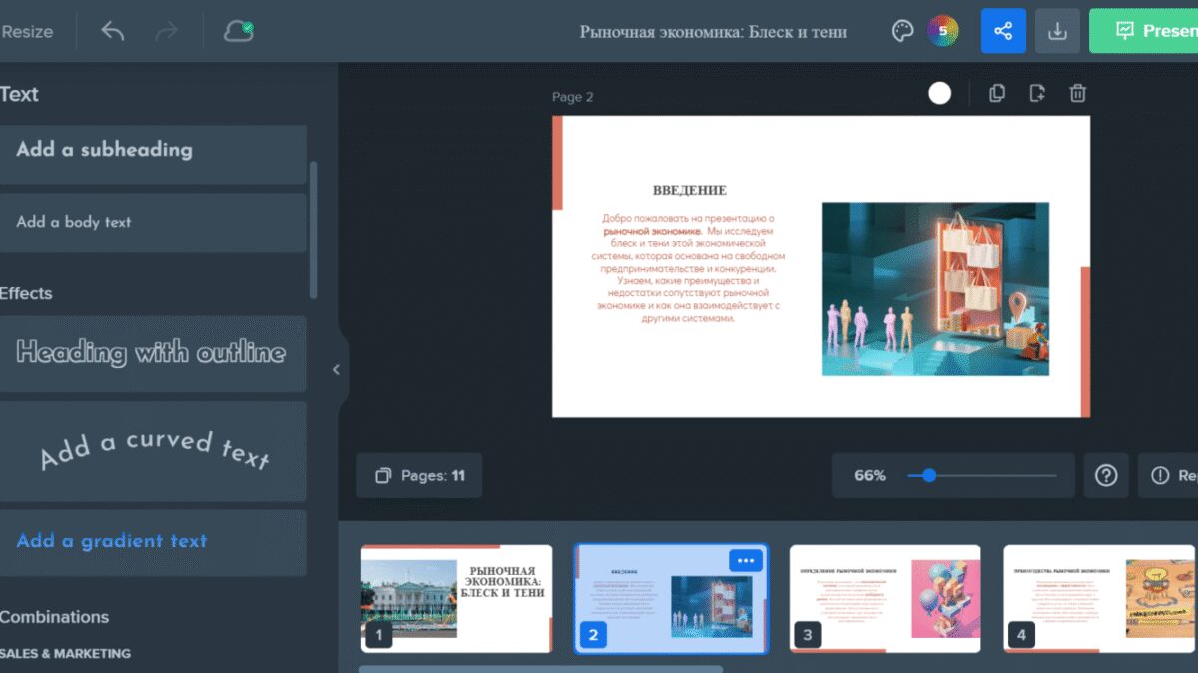The image size is (1198, 673).
Task: Click the left panel vertical scrollbar
Action: point(314,229)
